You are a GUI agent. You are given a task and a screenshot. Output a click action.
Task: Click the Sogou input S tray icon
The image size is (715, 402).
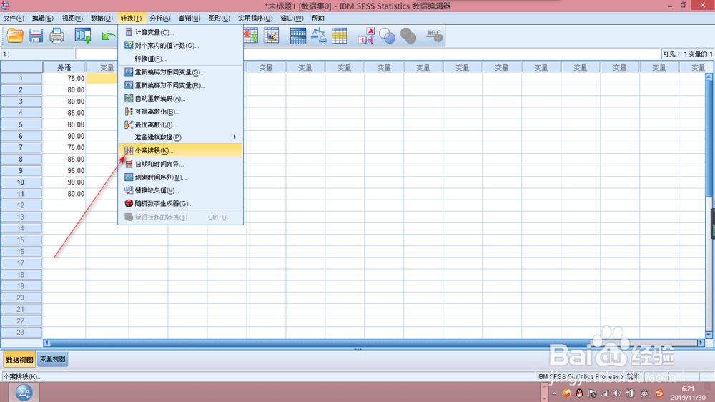[x=659, y=393]
